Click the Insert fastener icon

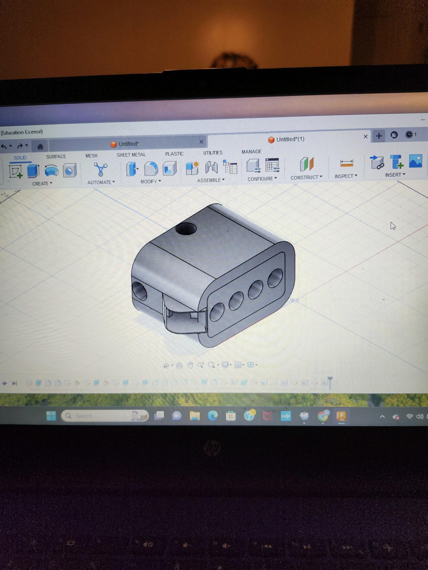(397, 162)
